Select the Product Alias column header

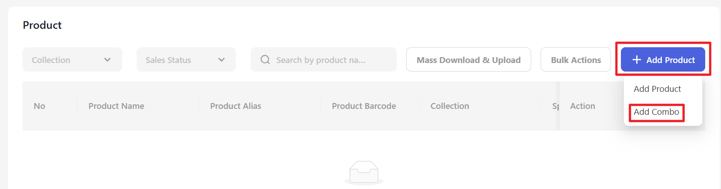click(x=235, y=106)
